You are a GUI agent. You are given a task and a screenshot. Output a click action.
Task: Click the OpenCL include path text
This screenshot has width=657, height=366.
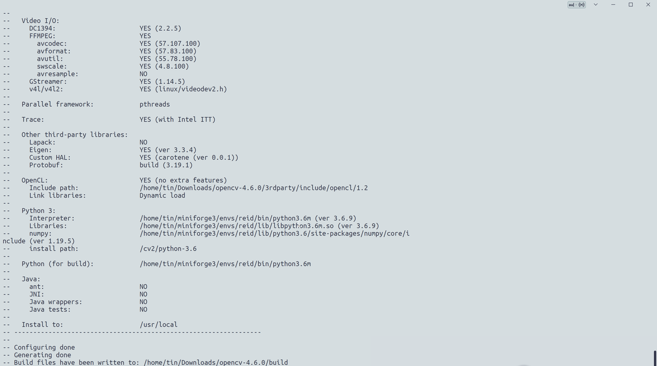254,188
